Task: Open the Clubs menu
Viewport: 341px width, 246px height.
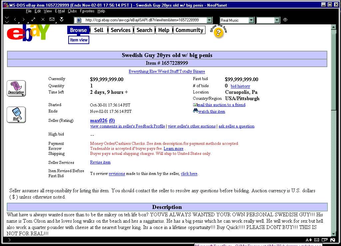Action: tap(72, 11)
